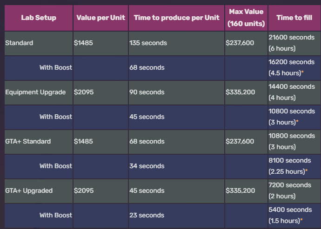Select the "Max Value (160 units)" header

click(246, 18)
